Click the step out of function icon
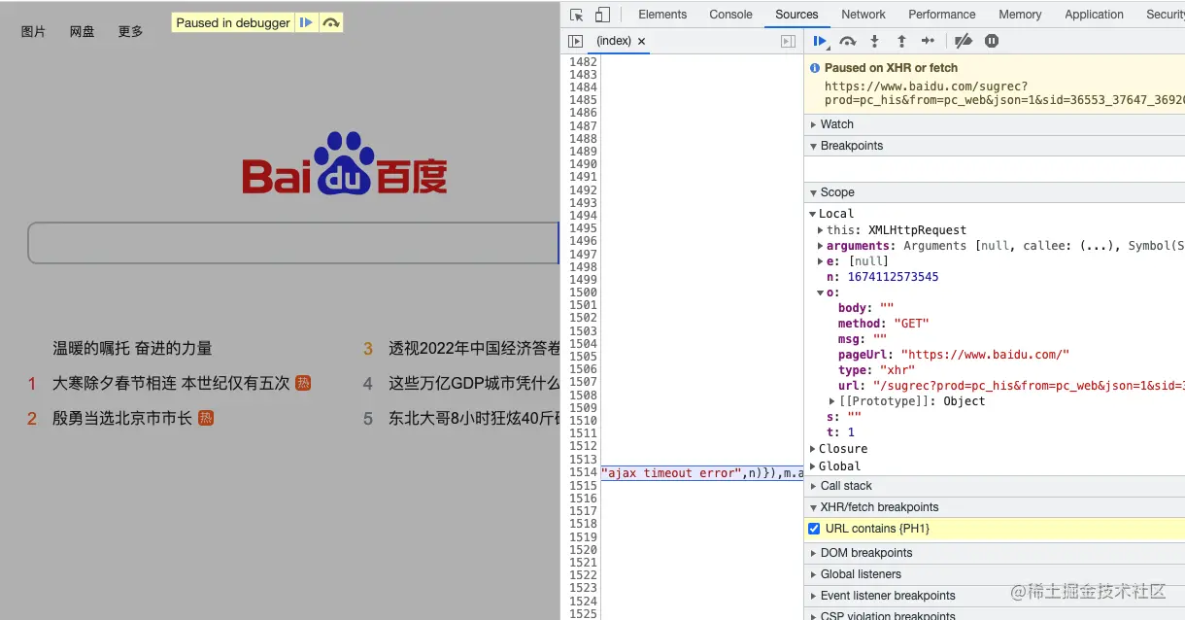Screen dimensions: 1185x620 tap(901, 41)
